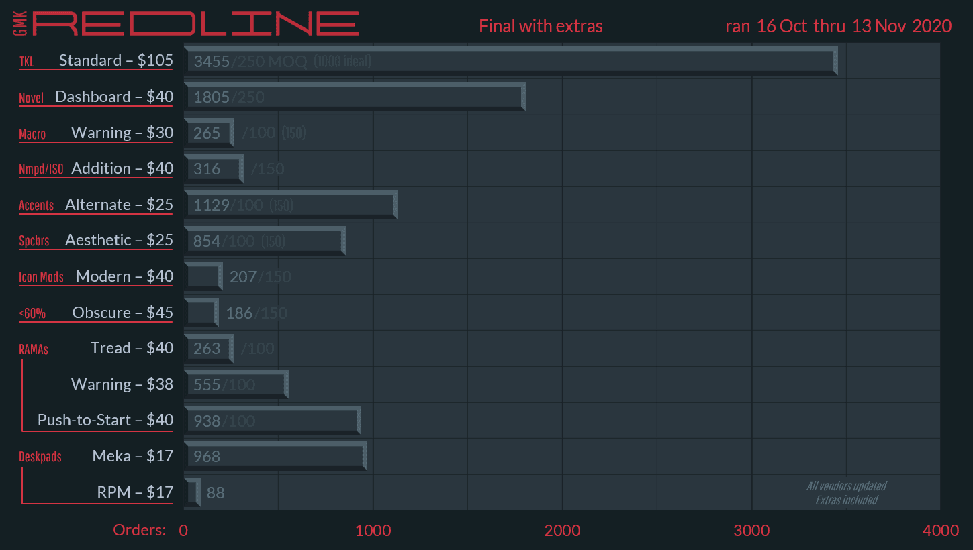Select the Deskpads group label
This screenshot has width=973, height=550.
(x=40, y=457)
